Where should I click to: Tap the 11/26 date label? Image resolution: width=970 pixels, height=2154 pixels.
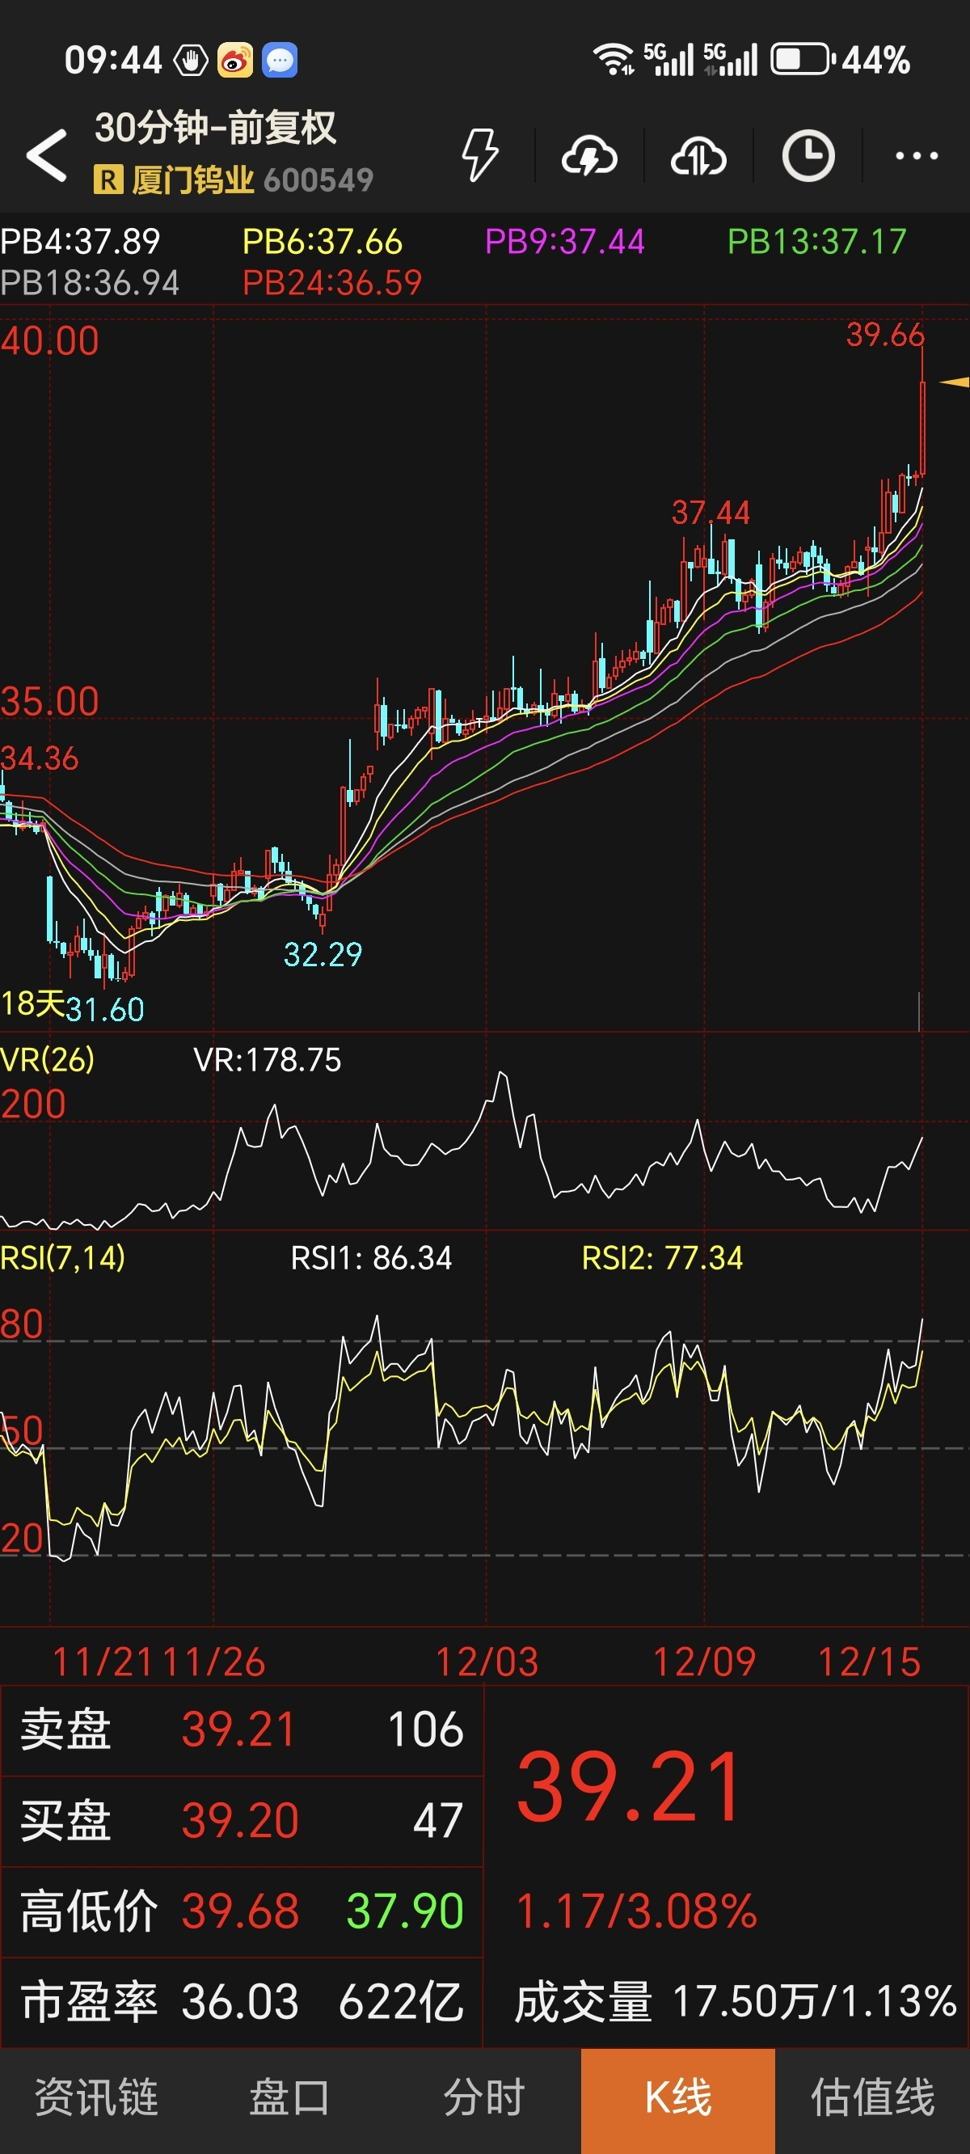tap(213, 1662)
